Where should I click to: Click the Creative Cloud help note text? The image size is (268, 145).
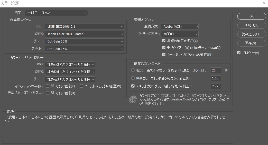point(184,99)
